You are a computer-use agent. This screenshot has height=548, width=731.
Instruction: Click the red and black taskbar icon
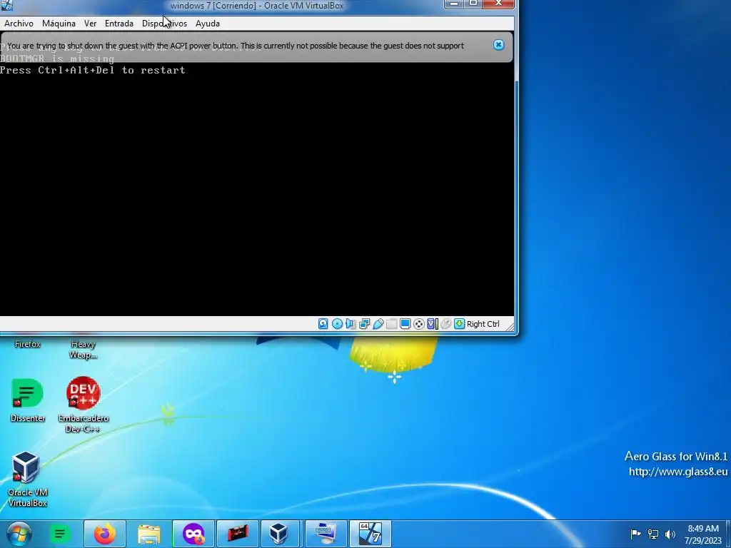238,534
